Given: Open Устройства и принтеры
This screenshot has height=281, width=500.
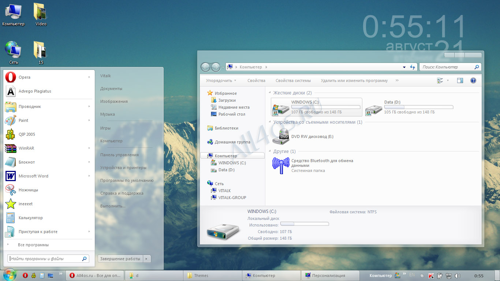Looking at the screenshot, I should point(123,168).
